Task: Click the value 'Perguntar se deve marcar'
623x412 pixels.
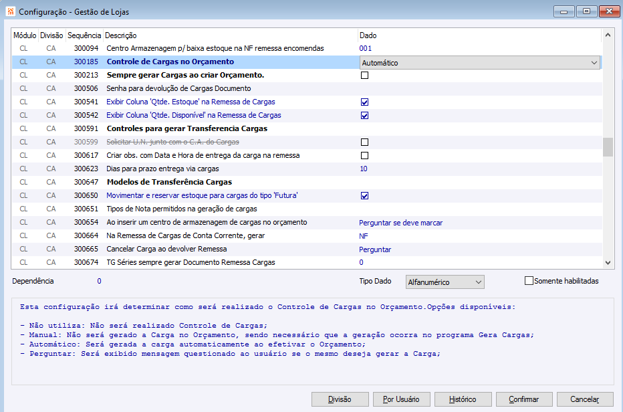Action: point(401,223)
